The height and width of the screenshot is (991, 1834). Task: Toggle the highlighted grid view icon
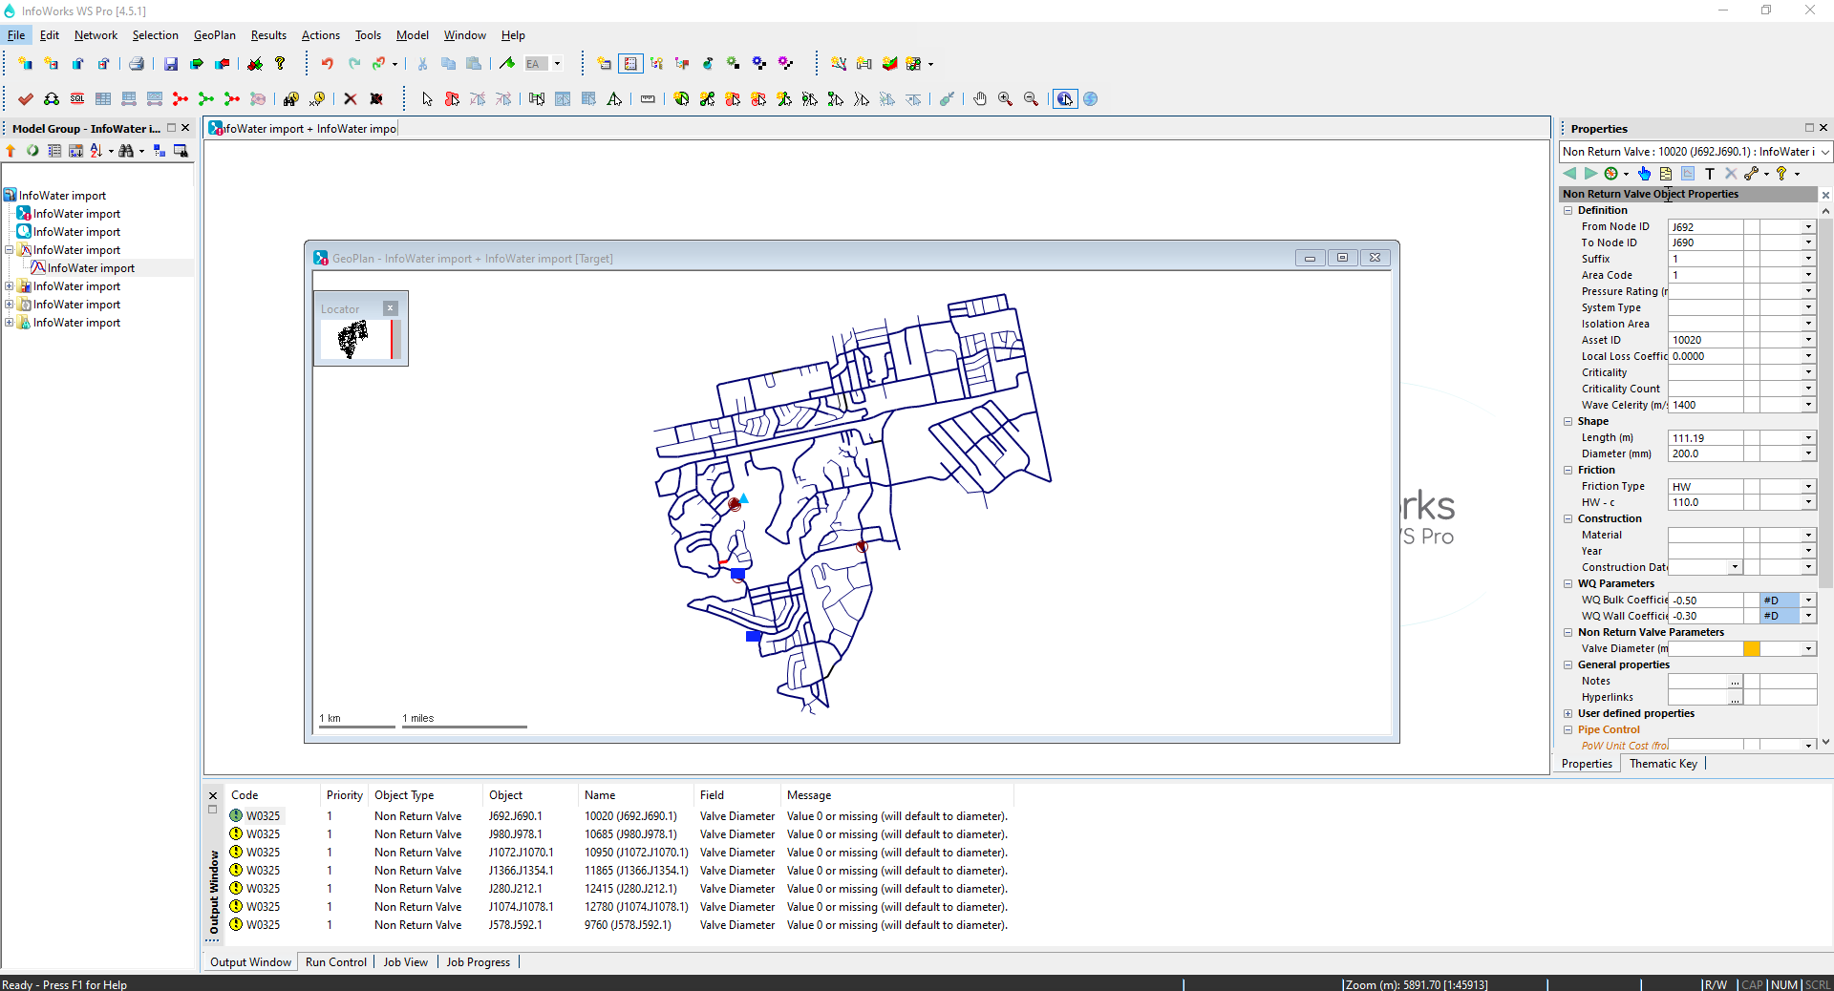tap(631, 63)
